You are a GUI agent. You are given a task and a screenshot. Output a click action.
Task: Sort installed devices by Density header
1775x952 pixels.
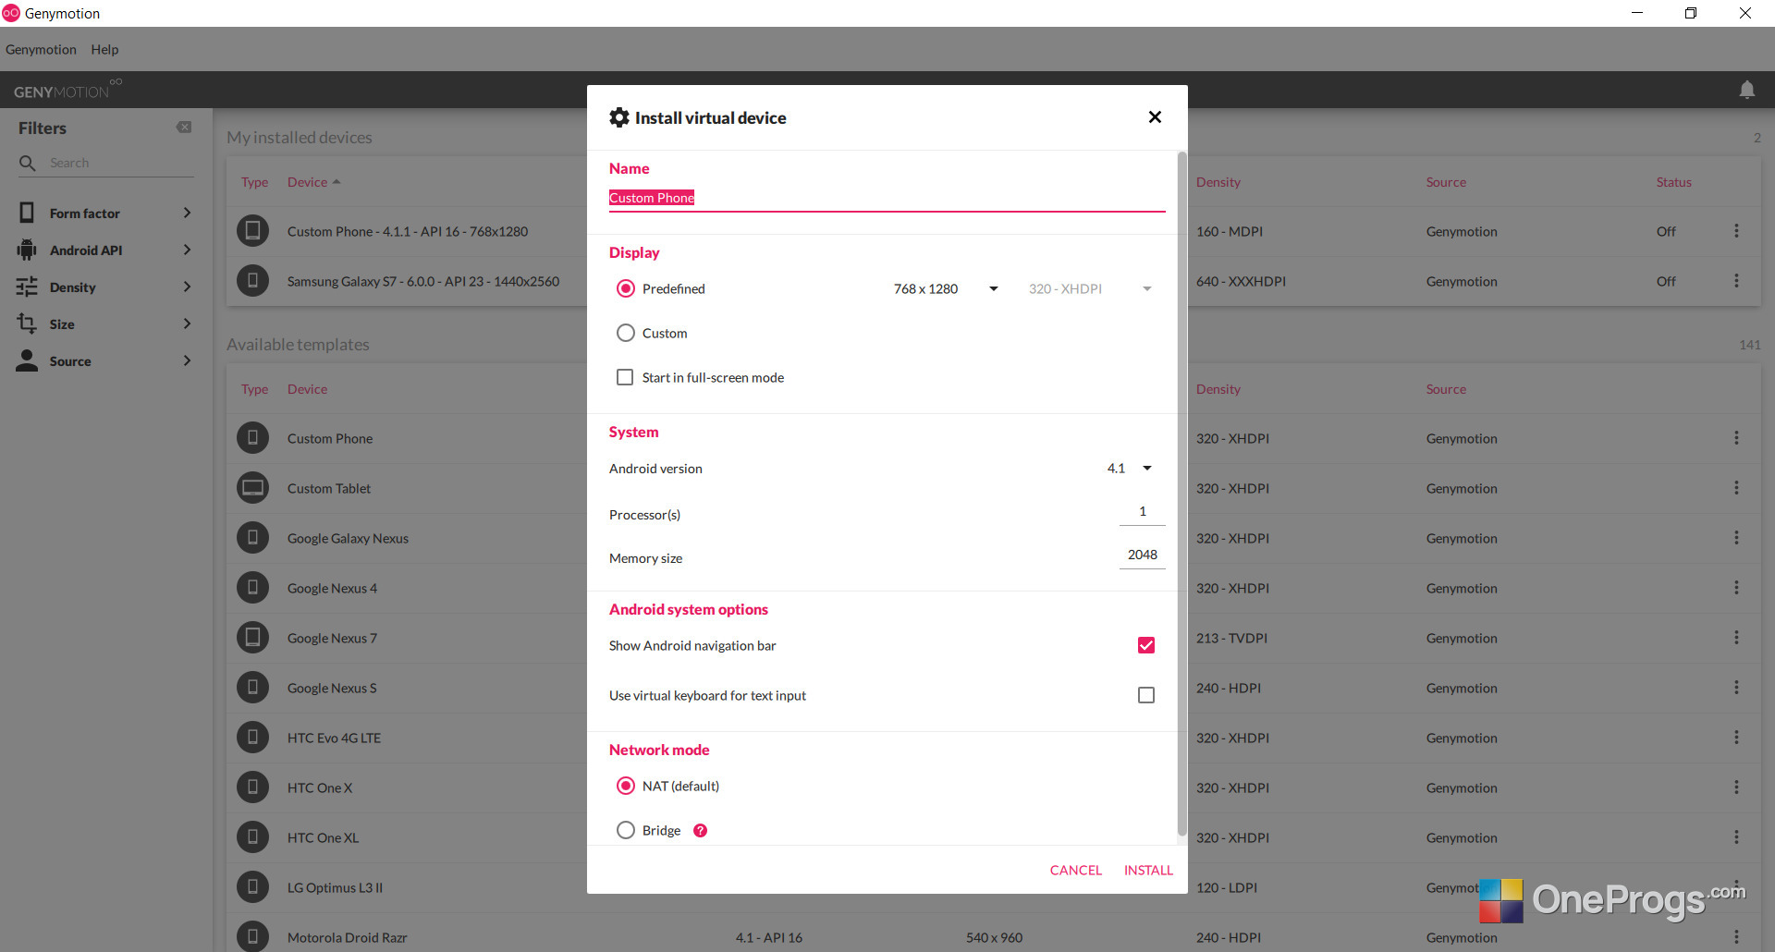pyautogui.click(x=1218, y=182)
